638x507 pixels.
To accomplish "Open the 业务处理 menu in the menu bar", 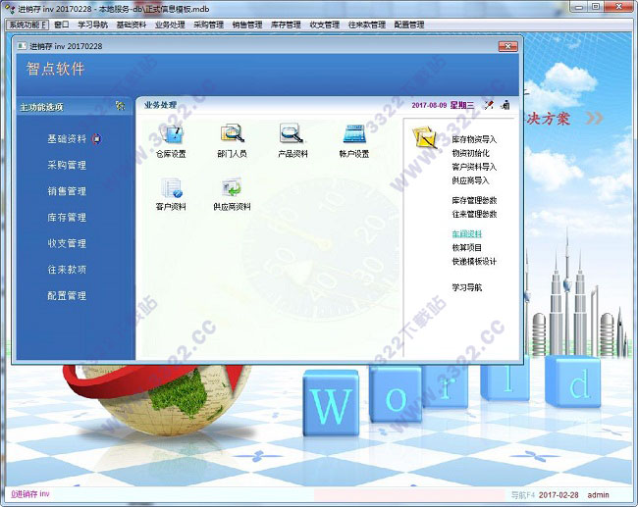I will [170, 25].
